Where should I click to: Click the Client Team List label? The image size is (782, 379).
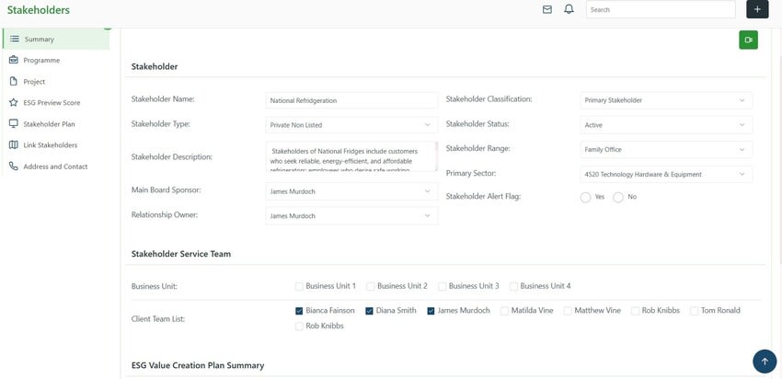click(x=158, y=318)
